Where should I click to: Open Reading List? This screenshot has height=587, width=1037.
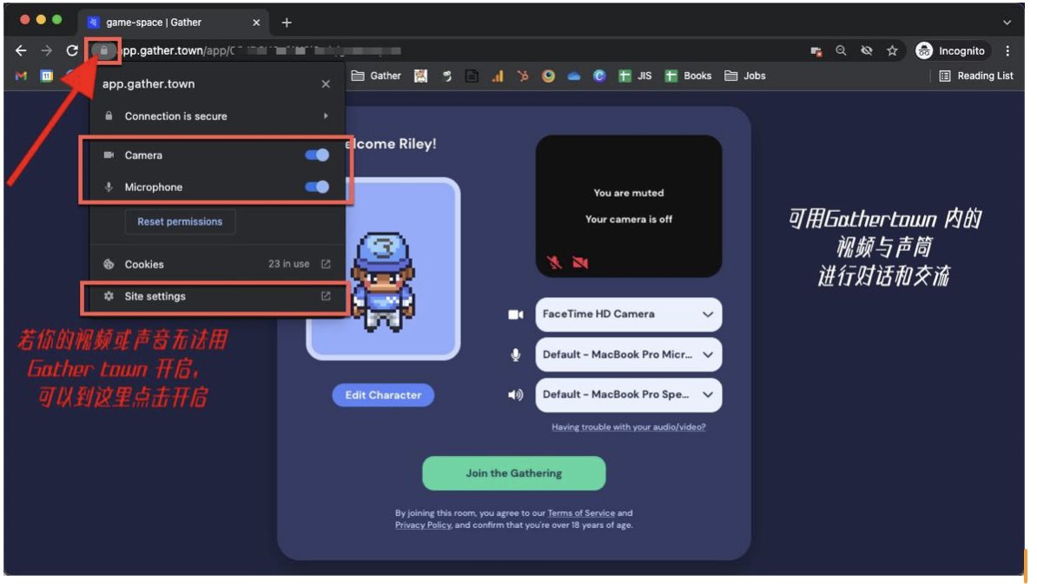click(x=976, y=76)
